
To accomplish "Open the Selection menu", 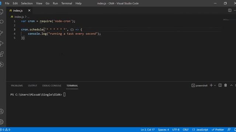I will pyautogui.click(x=27, y=3).
